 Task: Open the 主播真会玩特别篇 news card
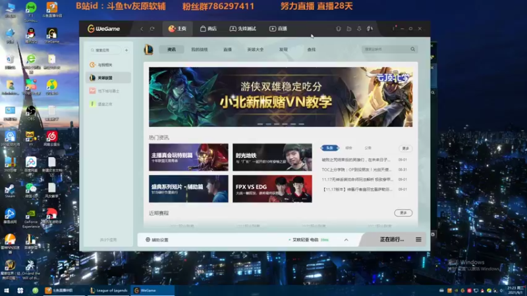click(188, 157)
